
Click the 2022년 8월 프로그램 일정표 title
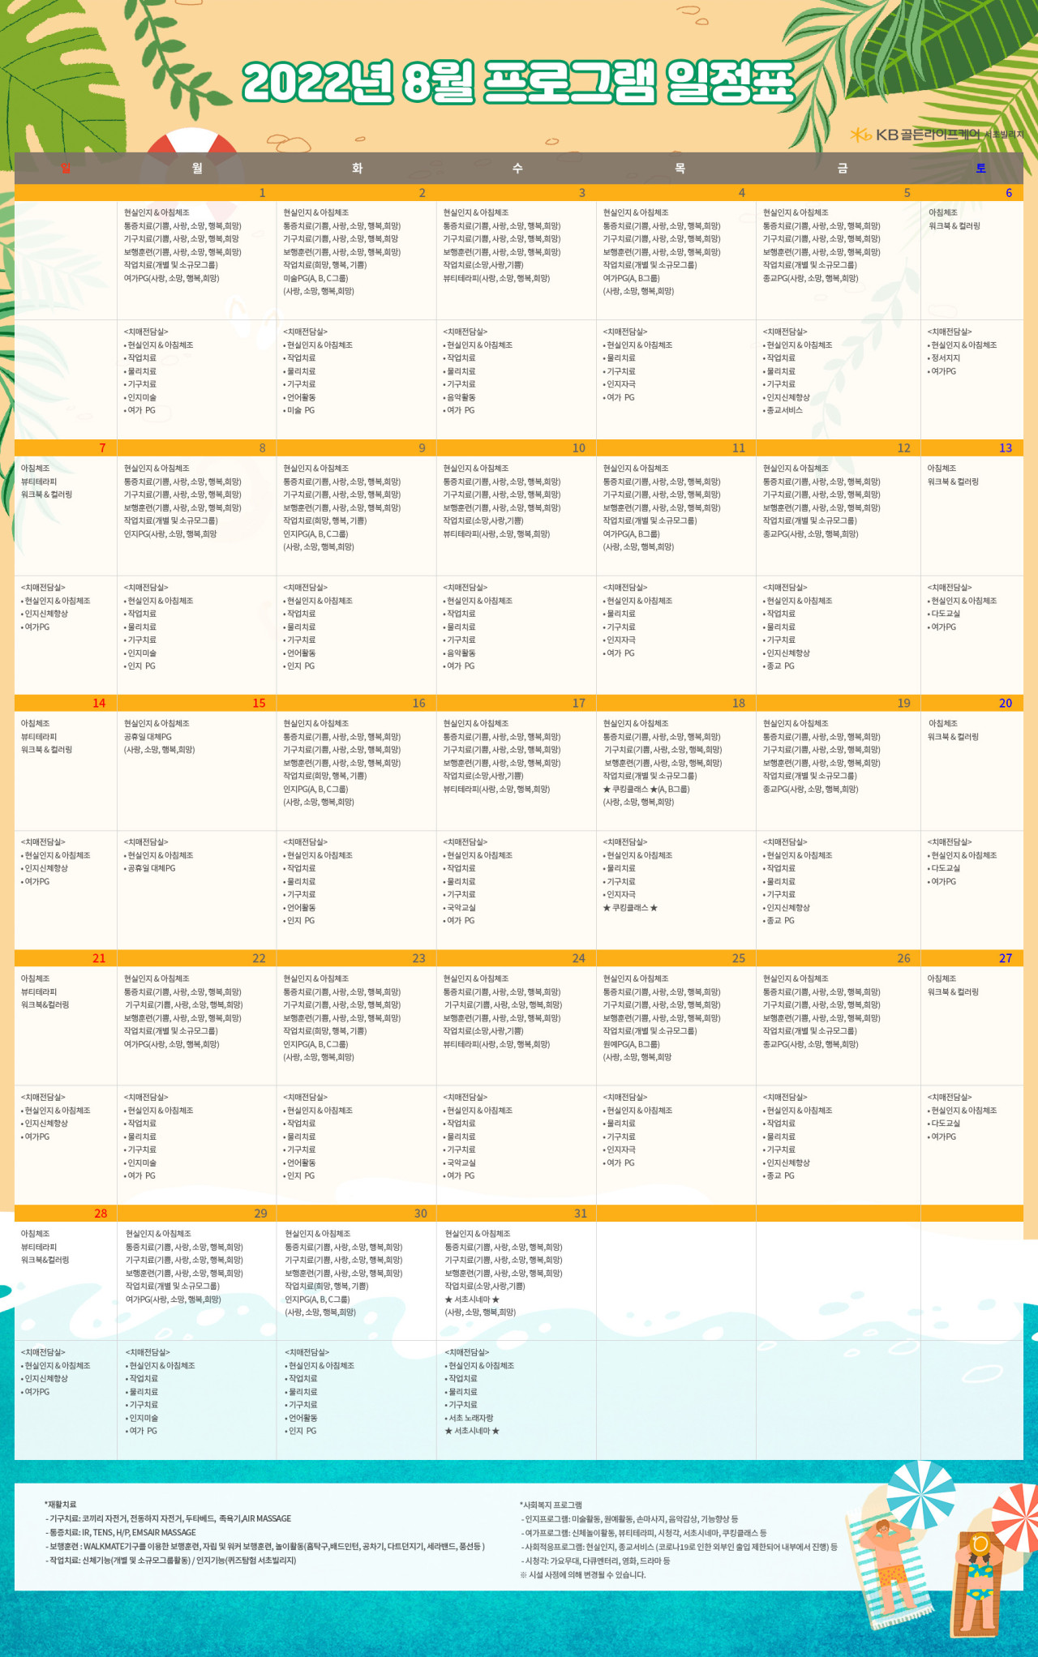pyautogui.click(x=517, y=83)
